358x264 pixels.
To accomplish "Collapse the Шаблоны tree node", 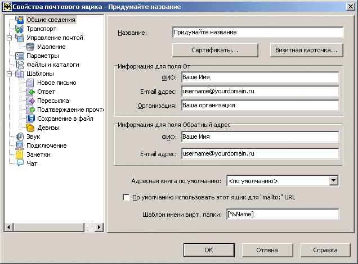I will 10,74.
